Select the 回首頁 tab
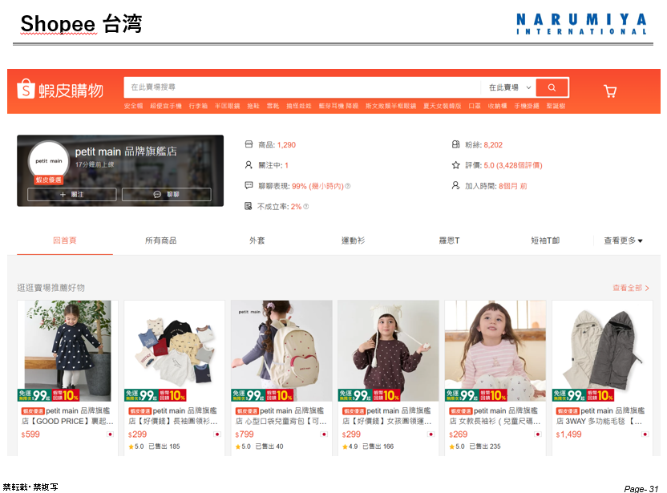 pos(65,240)
